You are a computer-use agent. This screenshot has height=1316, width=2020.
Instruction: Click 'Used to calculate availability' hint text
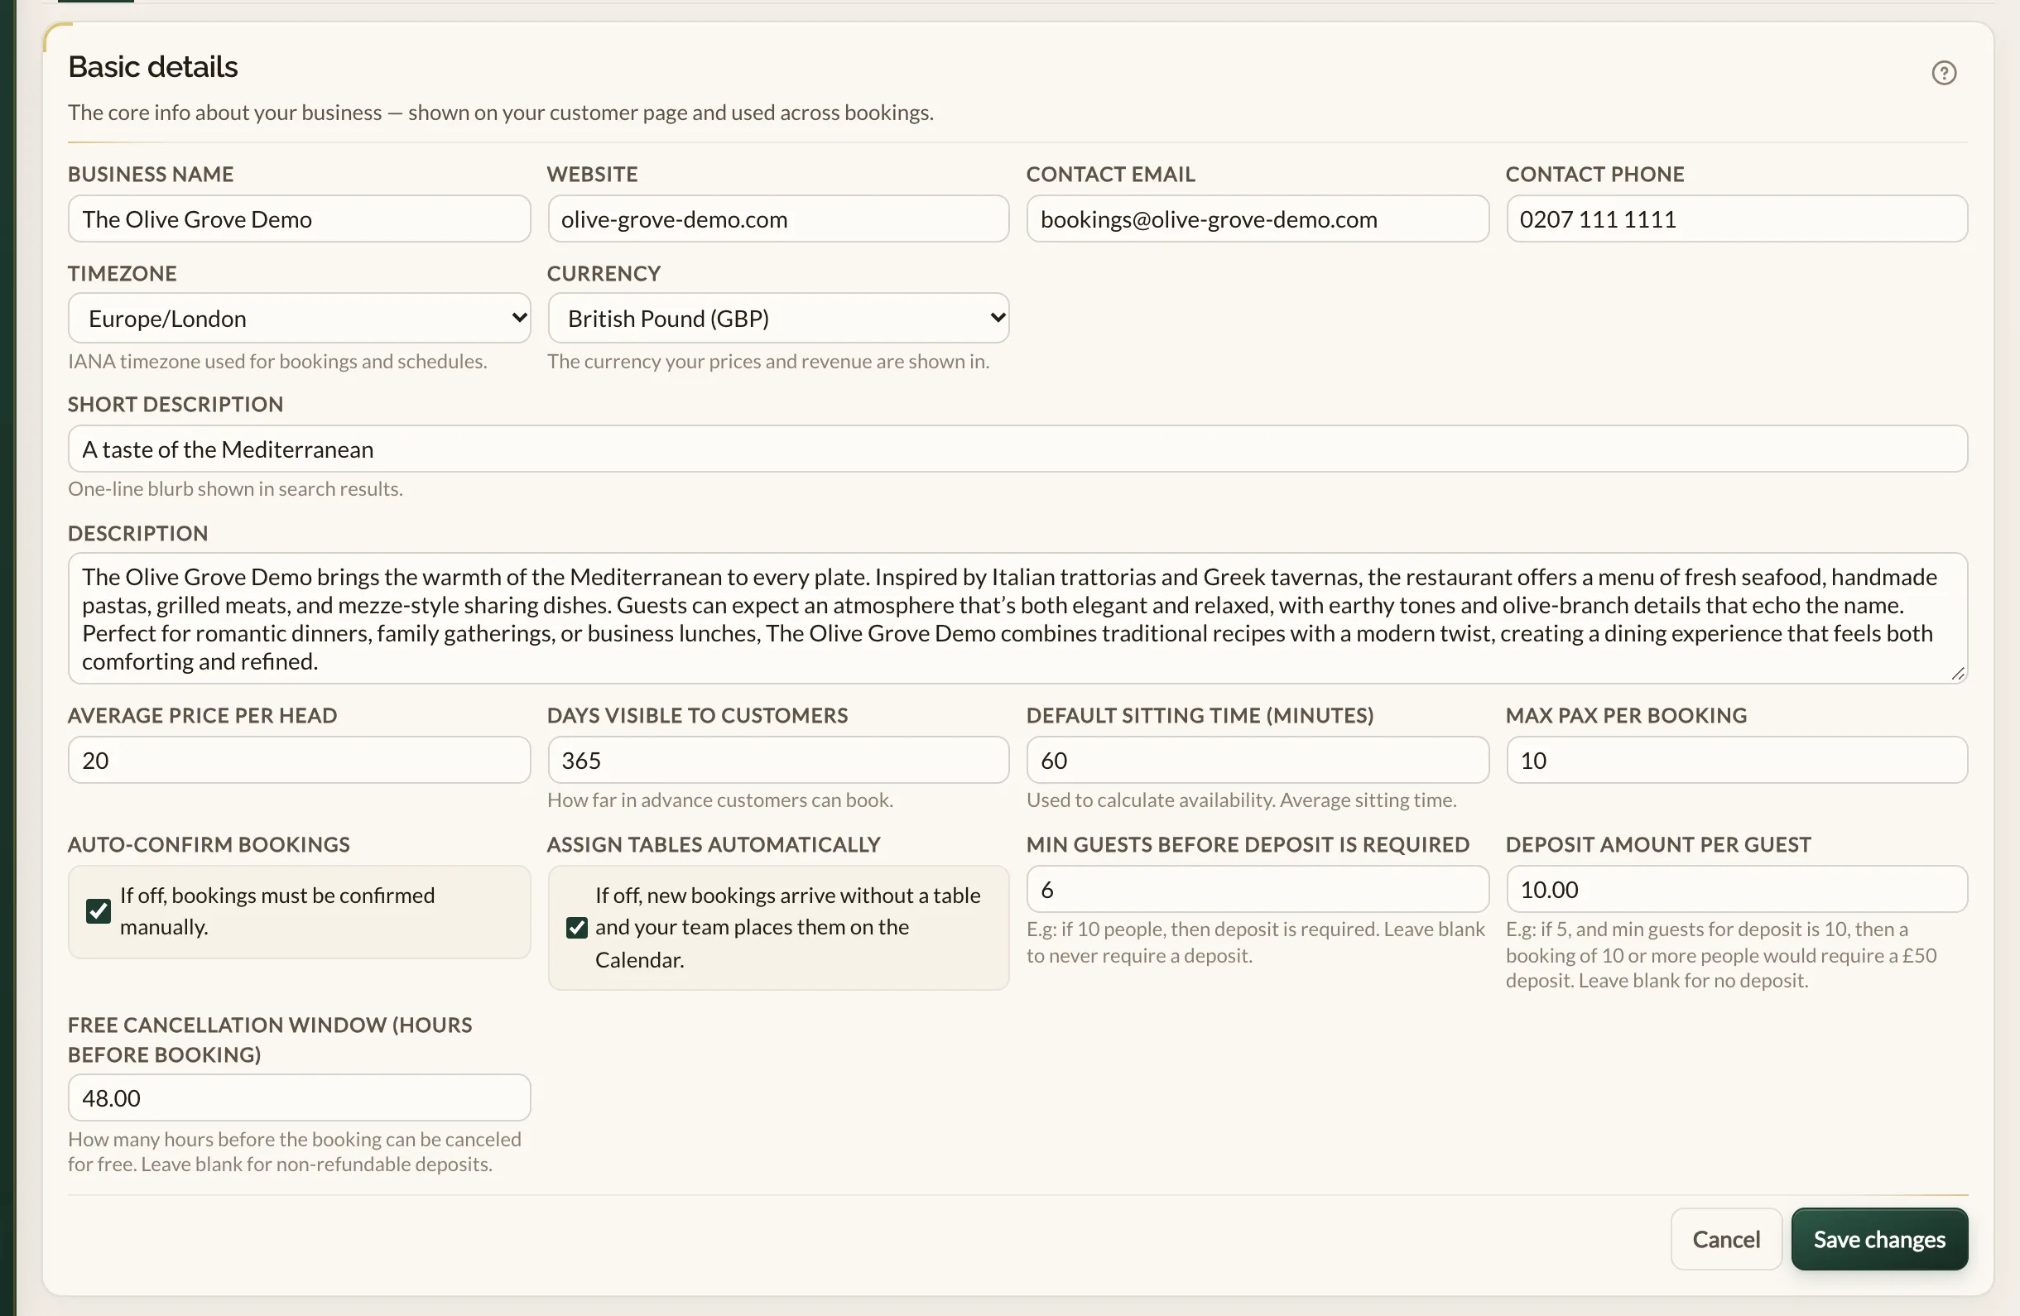point(1241,800)
